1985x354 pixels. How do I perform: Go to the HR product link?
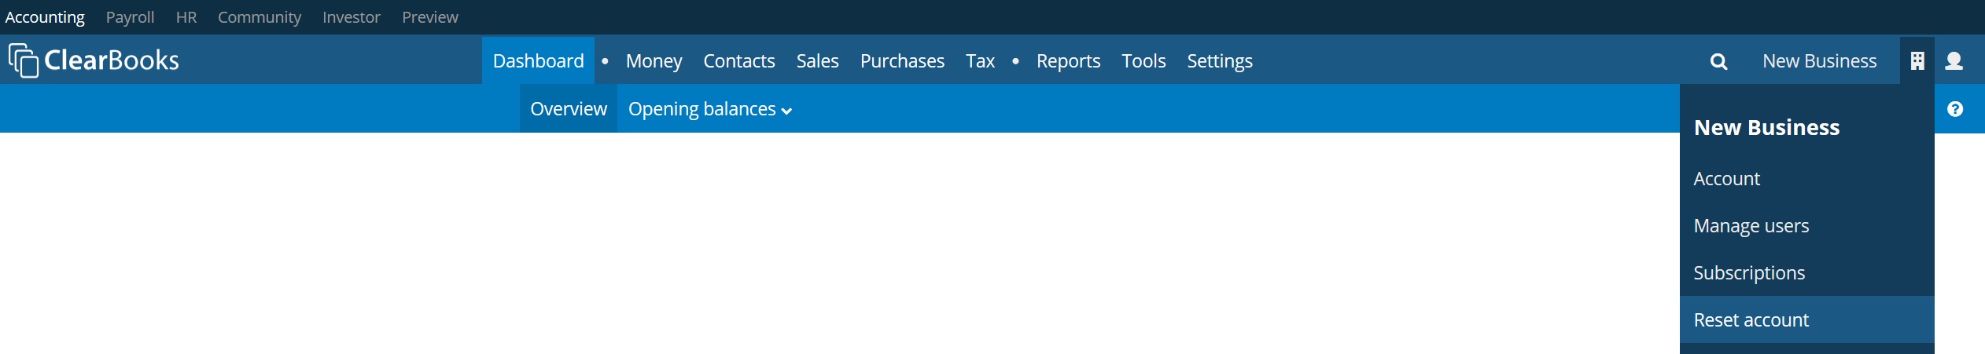coord(186,17)
